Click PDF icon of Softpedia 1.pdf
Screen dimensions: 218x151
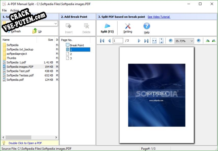click(x=4, y=62)
